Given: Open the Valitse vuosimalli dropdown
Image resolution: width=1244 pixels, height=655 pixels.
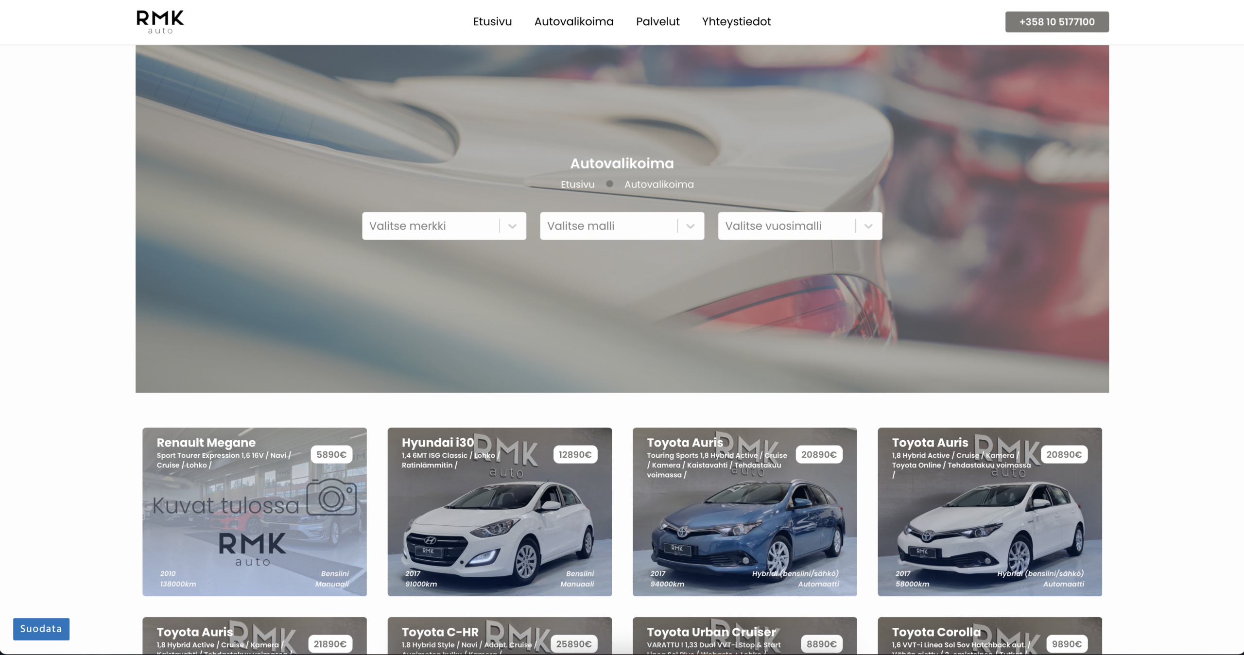Looking at the screenshot, I should [800, 226].
